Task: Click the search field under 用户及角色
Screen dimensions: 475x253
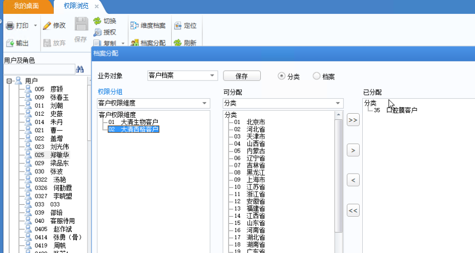Action: pyautogui.click(x=39, y=69)
